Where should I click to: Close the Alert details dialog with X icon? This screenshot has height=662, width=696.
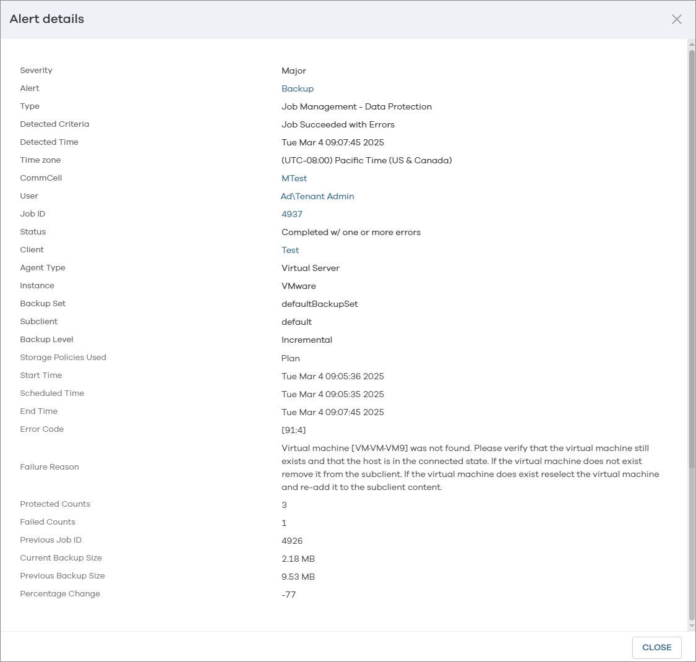click(676, 19)
